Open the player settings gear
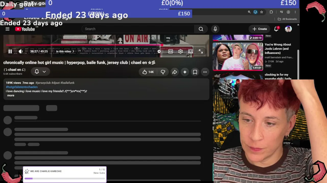The width and height of the screenshot is (327, 183). 180,51
